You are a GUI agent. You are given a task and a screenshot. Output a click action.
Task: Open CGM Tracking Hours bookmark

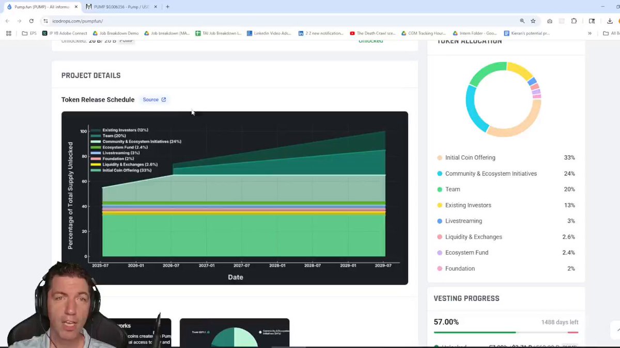click(x=423, y=33)
